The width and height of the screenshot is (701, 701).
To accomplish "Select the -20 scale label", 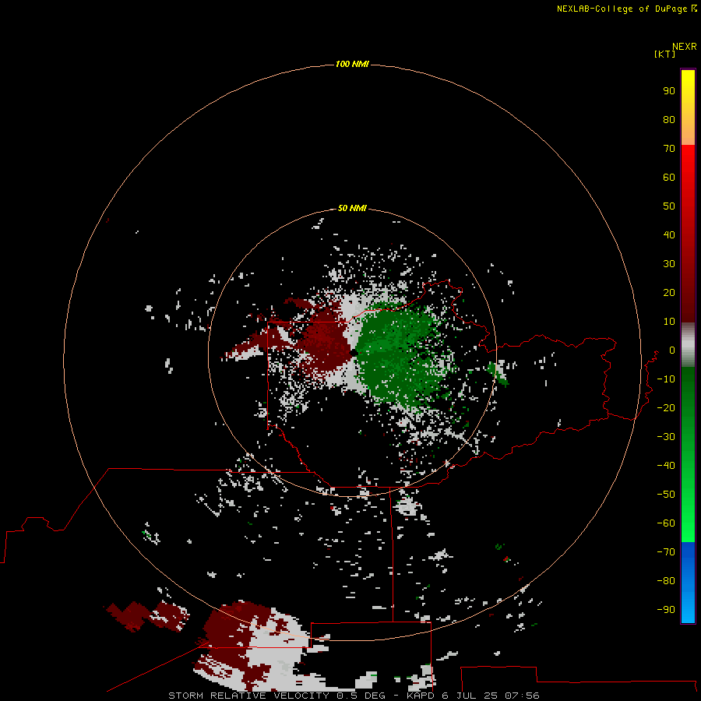I will (666, 407).
